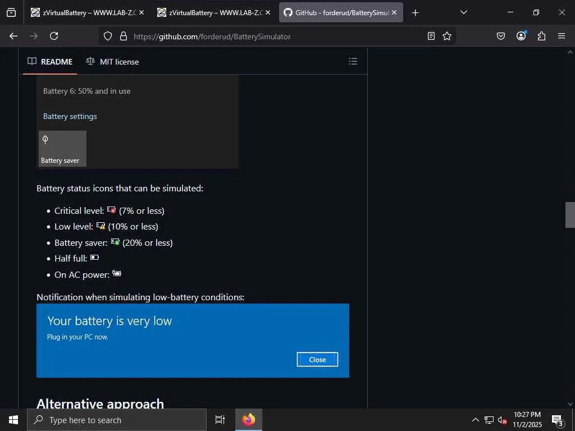Image resolution: width=575 pixels, height=431 pixels.
Task: Click the forward navigation arrow
Action: click(34, 36)
